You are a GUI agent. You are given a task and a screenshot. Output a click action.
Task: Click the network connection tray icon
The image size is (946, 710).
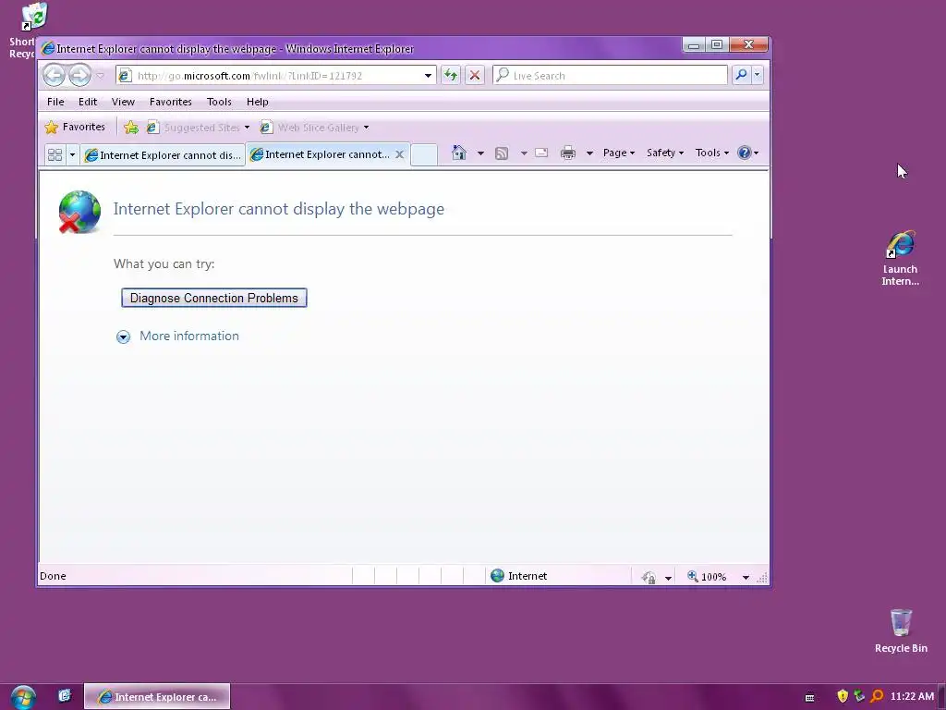[859, 696]
